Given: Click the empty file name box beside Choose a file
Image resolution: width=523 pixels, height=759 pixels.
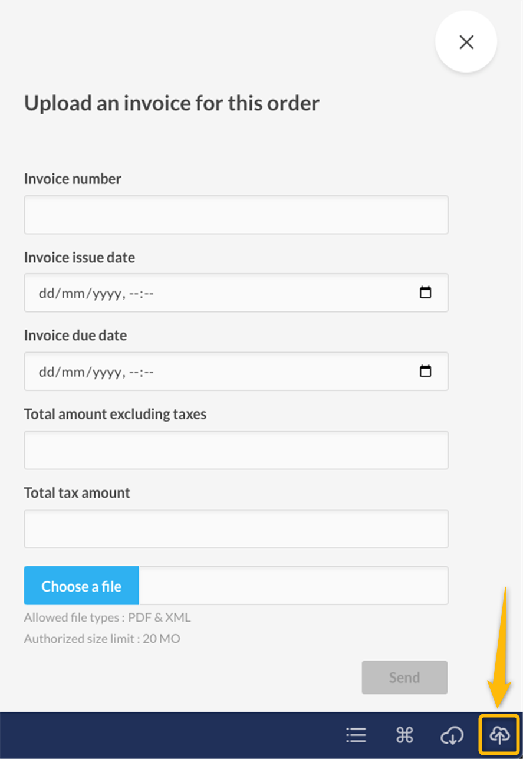Looking at the screenshot, I should 293,586.
